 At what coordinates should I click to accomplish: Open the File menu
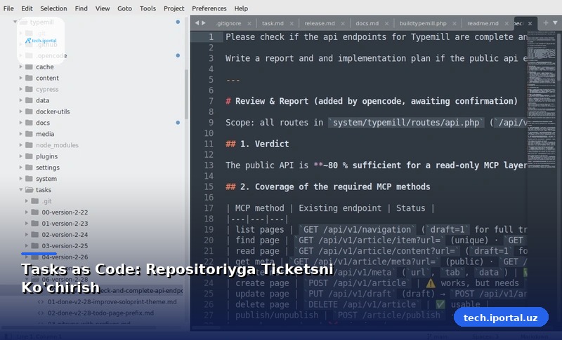pyautogui.click(x=8, y=8)
